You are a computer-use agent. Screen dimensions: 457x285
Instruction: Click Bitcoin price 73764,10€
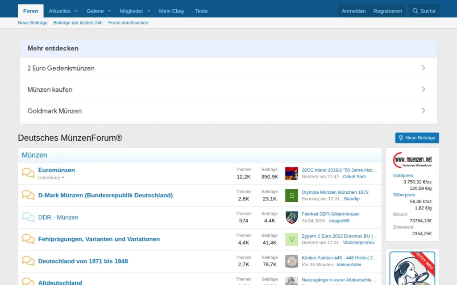tap(420, 221)
